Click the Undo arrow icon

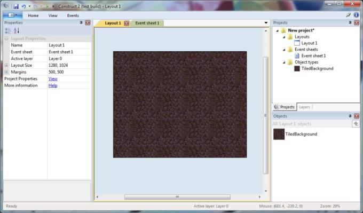pos(23,6)
